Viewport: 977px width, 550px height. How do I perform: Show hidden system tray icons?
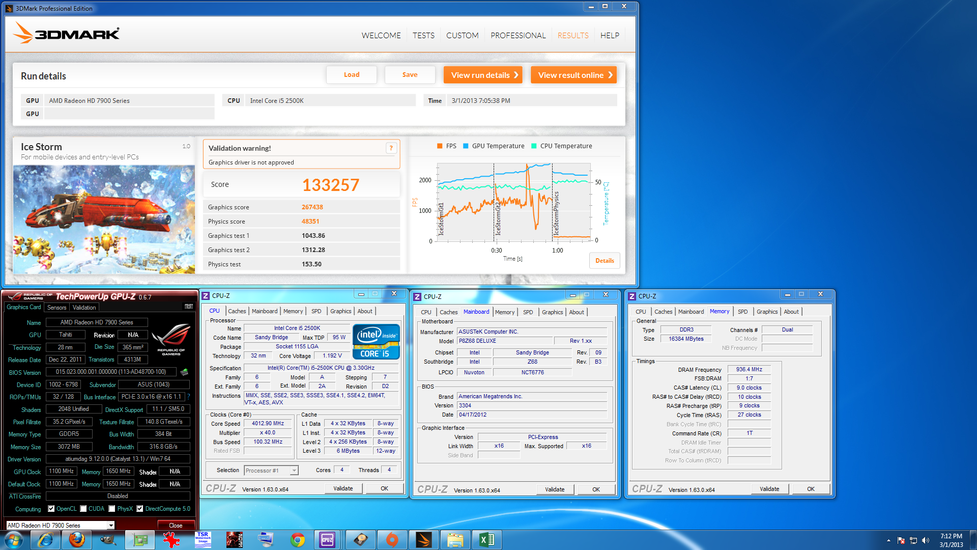[888, 540]
